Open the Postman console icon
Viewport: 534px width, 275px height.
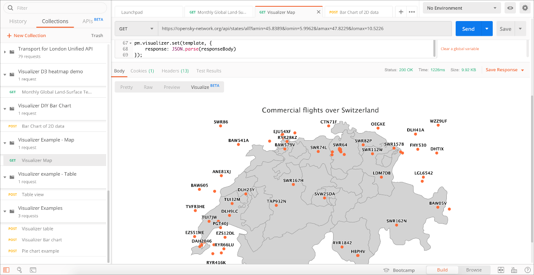coord(33,270)
